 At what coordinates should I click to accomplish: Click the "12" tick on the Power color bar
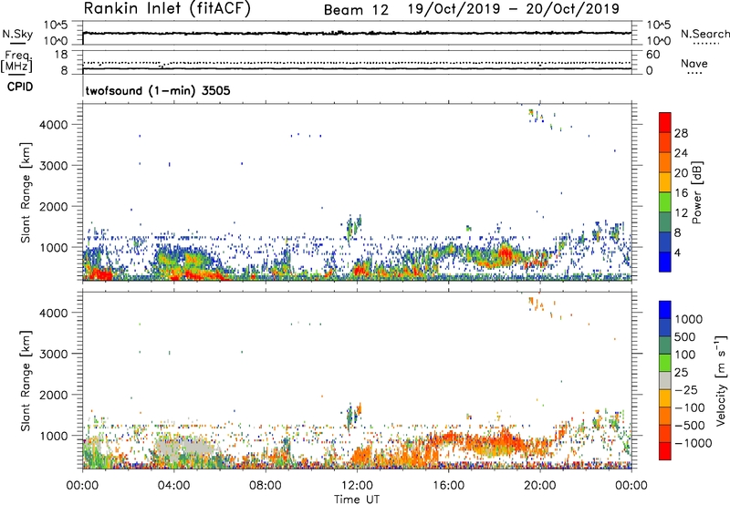[681, 213]
